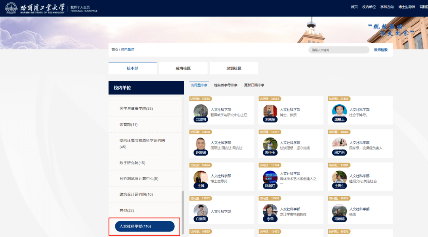Click 首页 breadcrumb link

115,50
